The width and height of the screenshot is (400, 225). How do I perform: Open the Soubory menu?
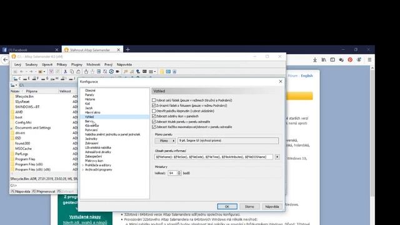click(x=31, y=64)
